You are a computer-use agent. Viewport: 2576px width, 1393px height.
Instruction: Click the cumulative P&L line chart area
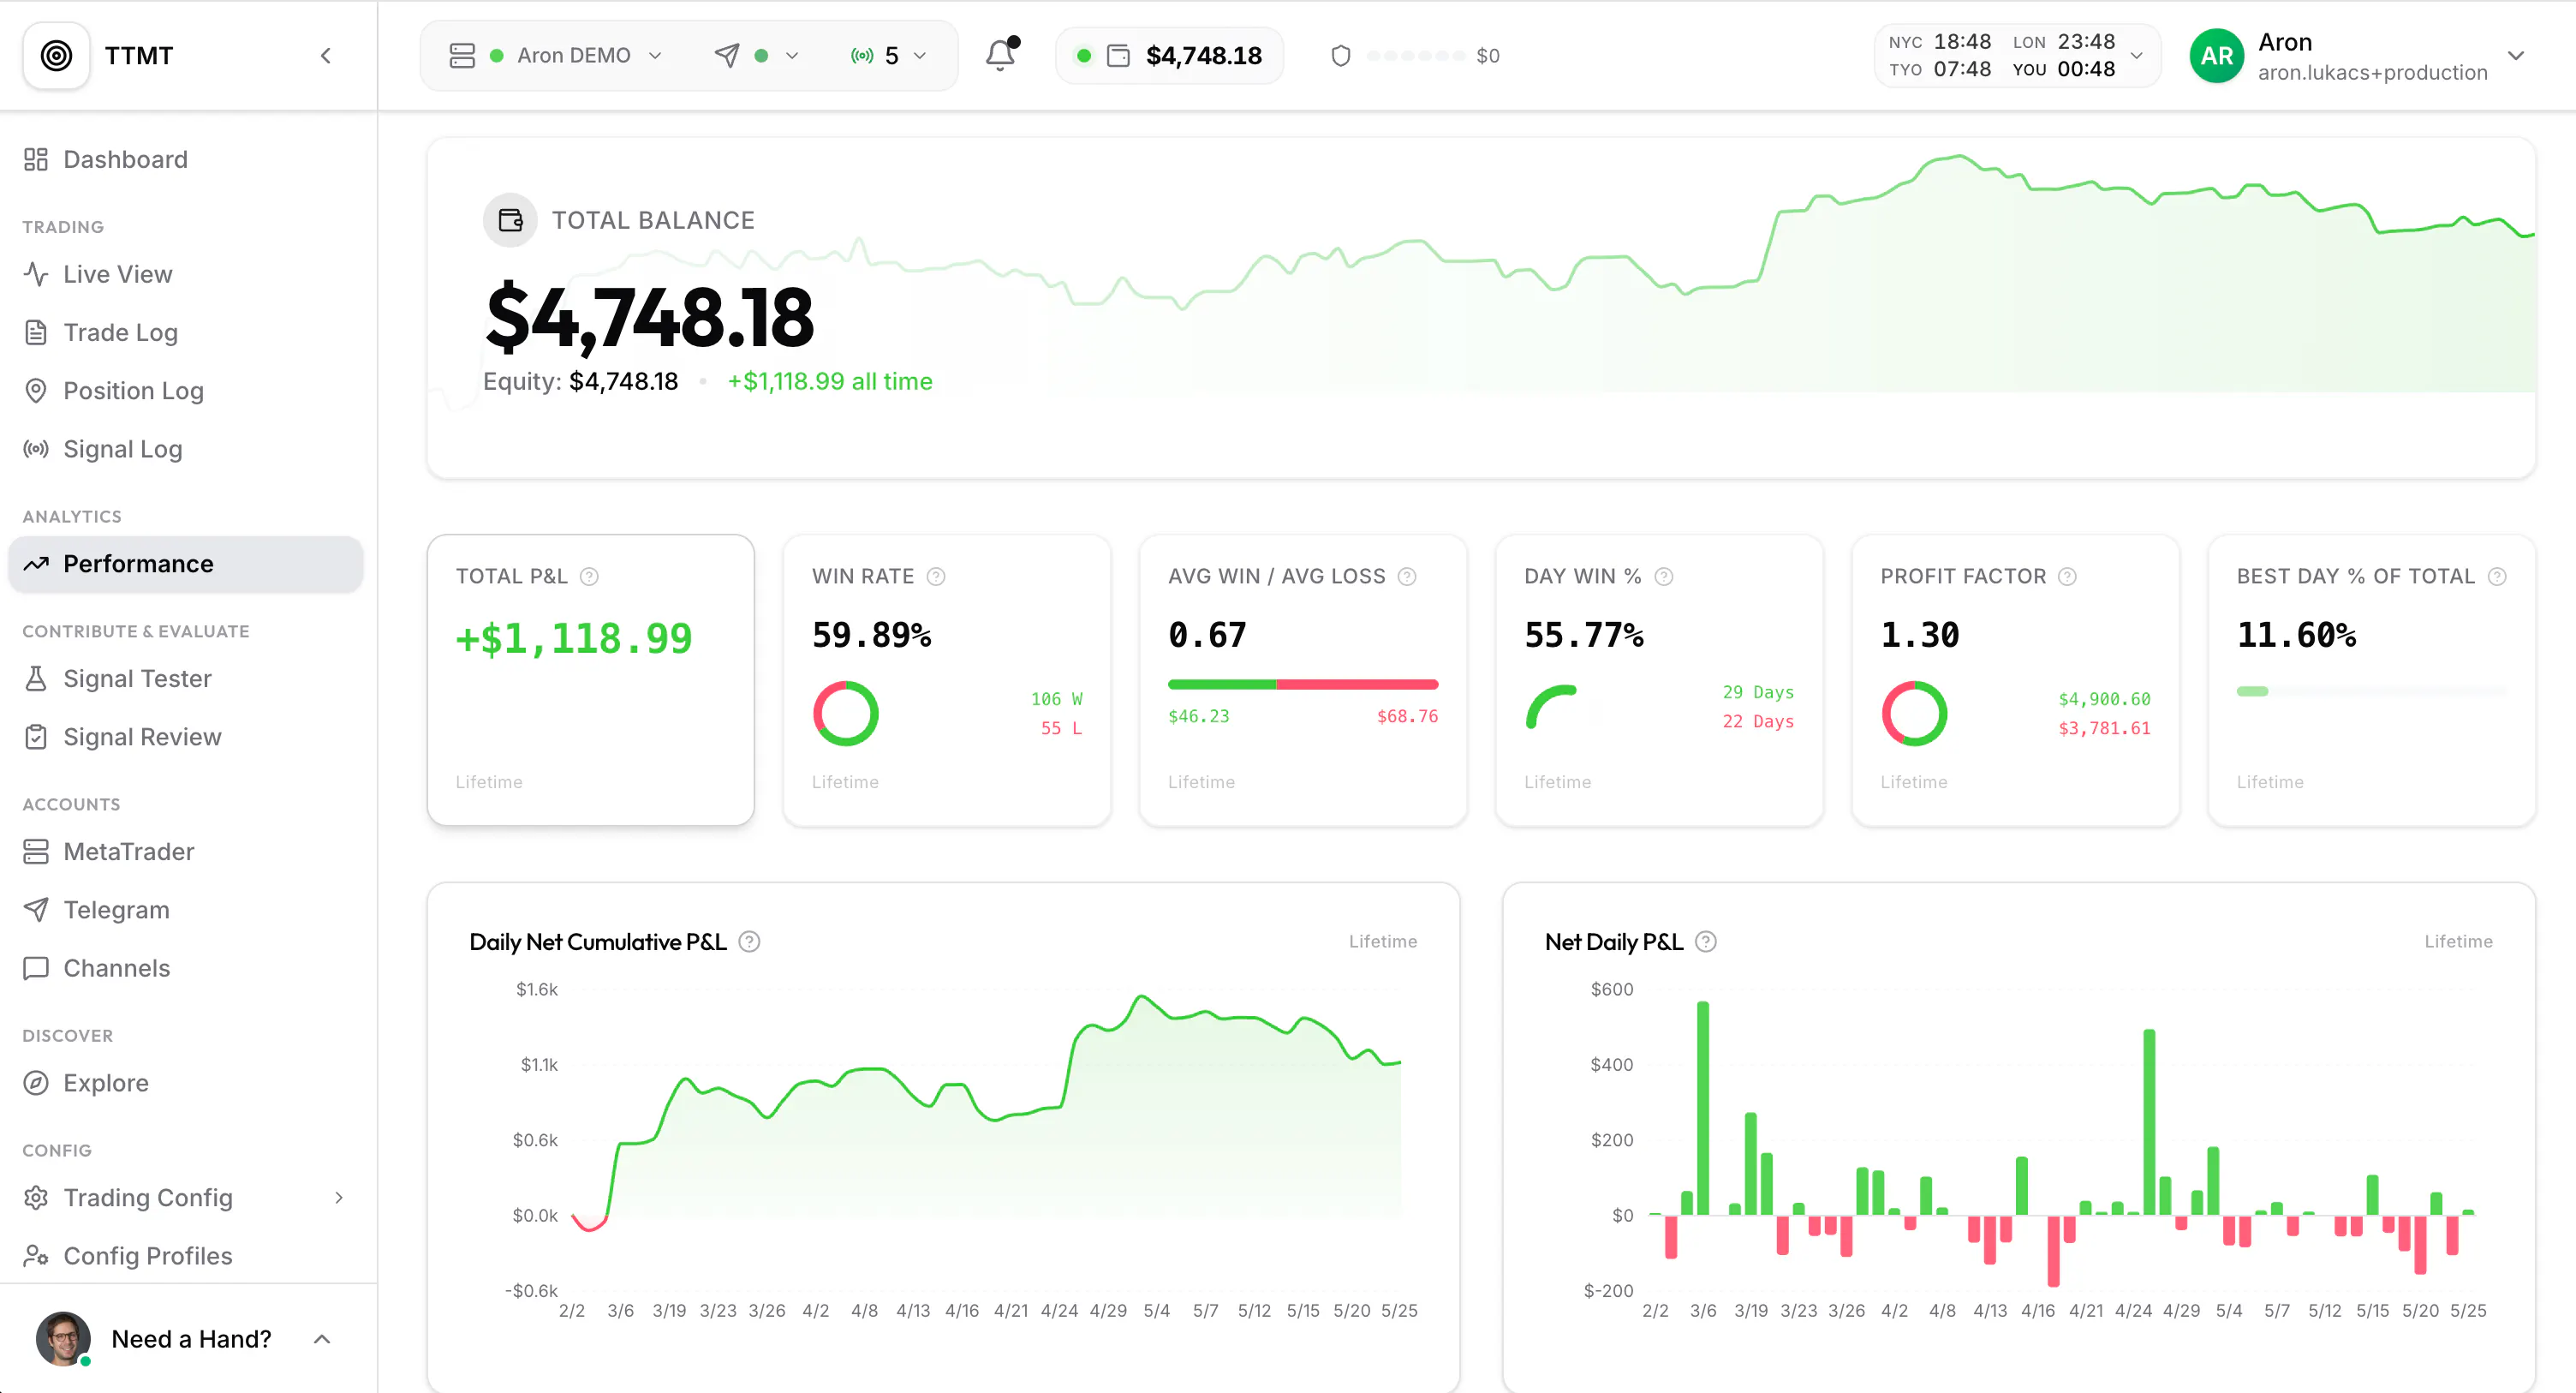(x=985, y=1111)
